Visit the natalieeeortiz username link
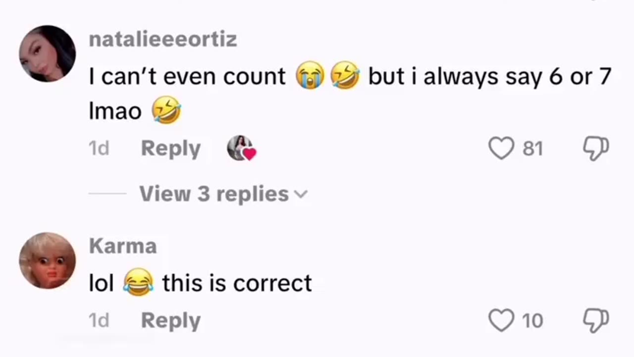This screenshot has height=357, width=634. click(162, 39)
